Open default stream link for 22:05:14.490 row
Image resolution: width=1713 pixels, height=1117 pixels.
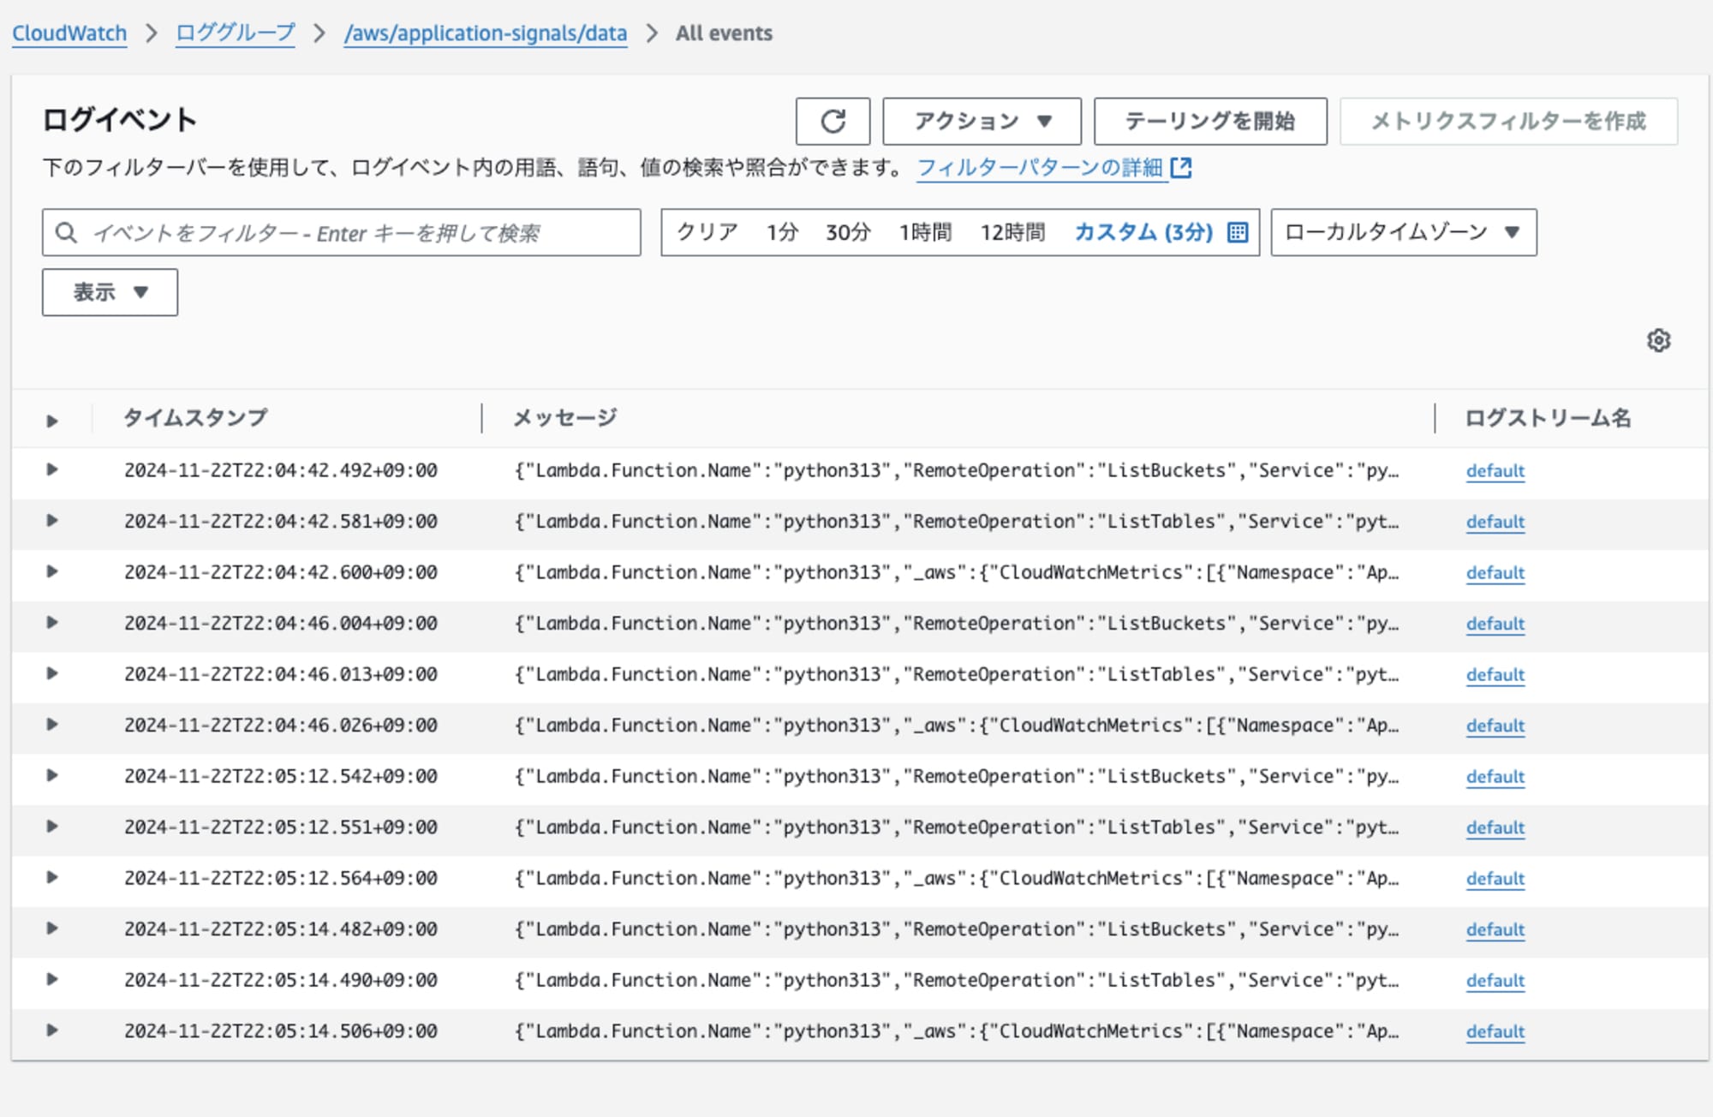(1495, 980)
